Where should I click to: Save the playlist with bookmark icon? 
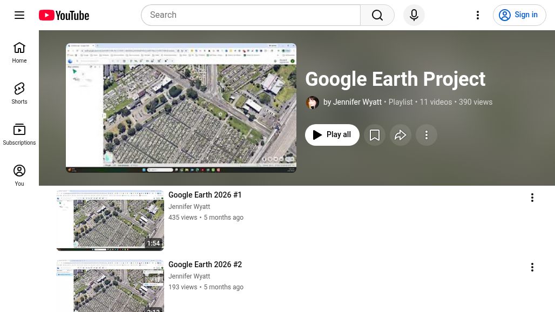(375, 135)
